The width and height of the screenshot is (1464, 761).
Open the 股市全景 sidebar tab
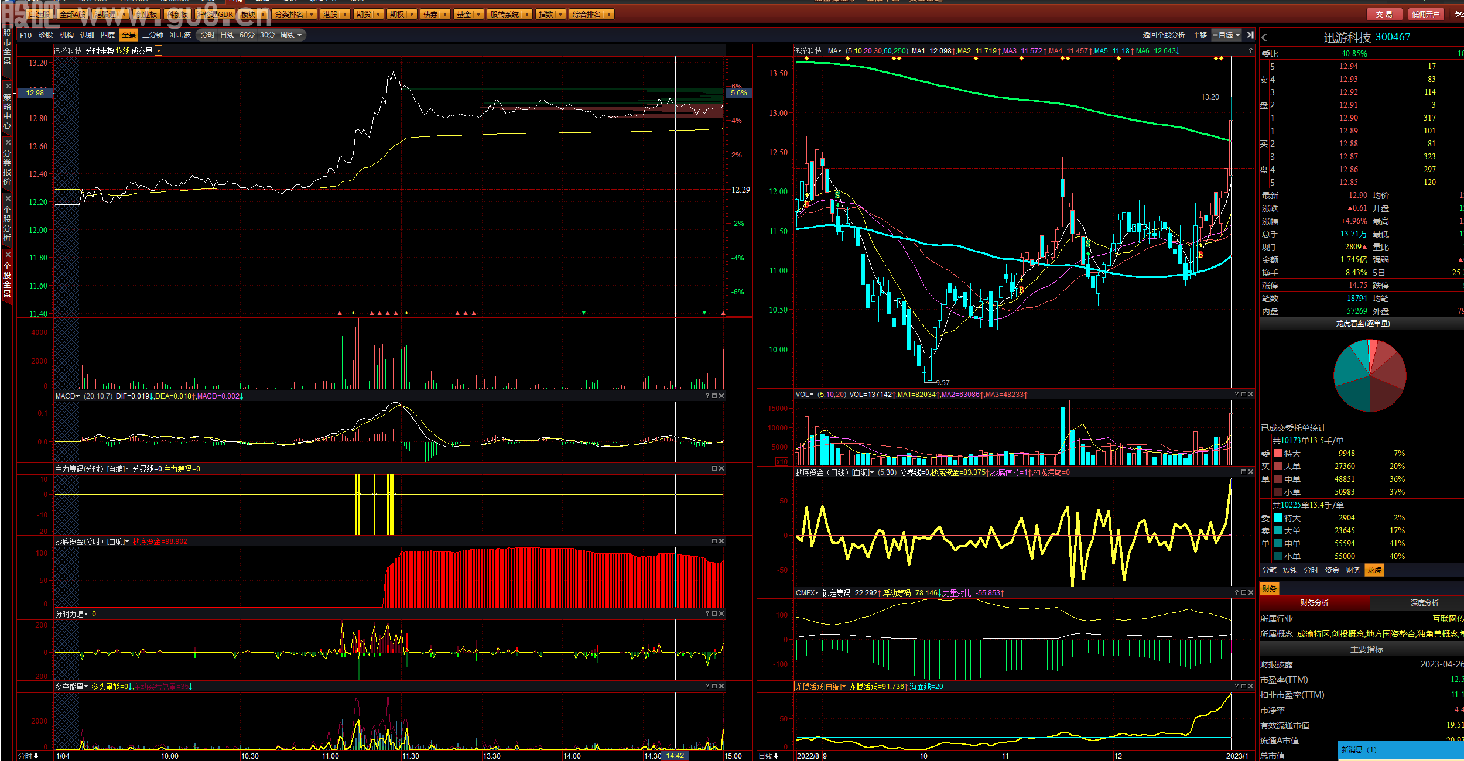pyautogui.click(x=7, y=47)
